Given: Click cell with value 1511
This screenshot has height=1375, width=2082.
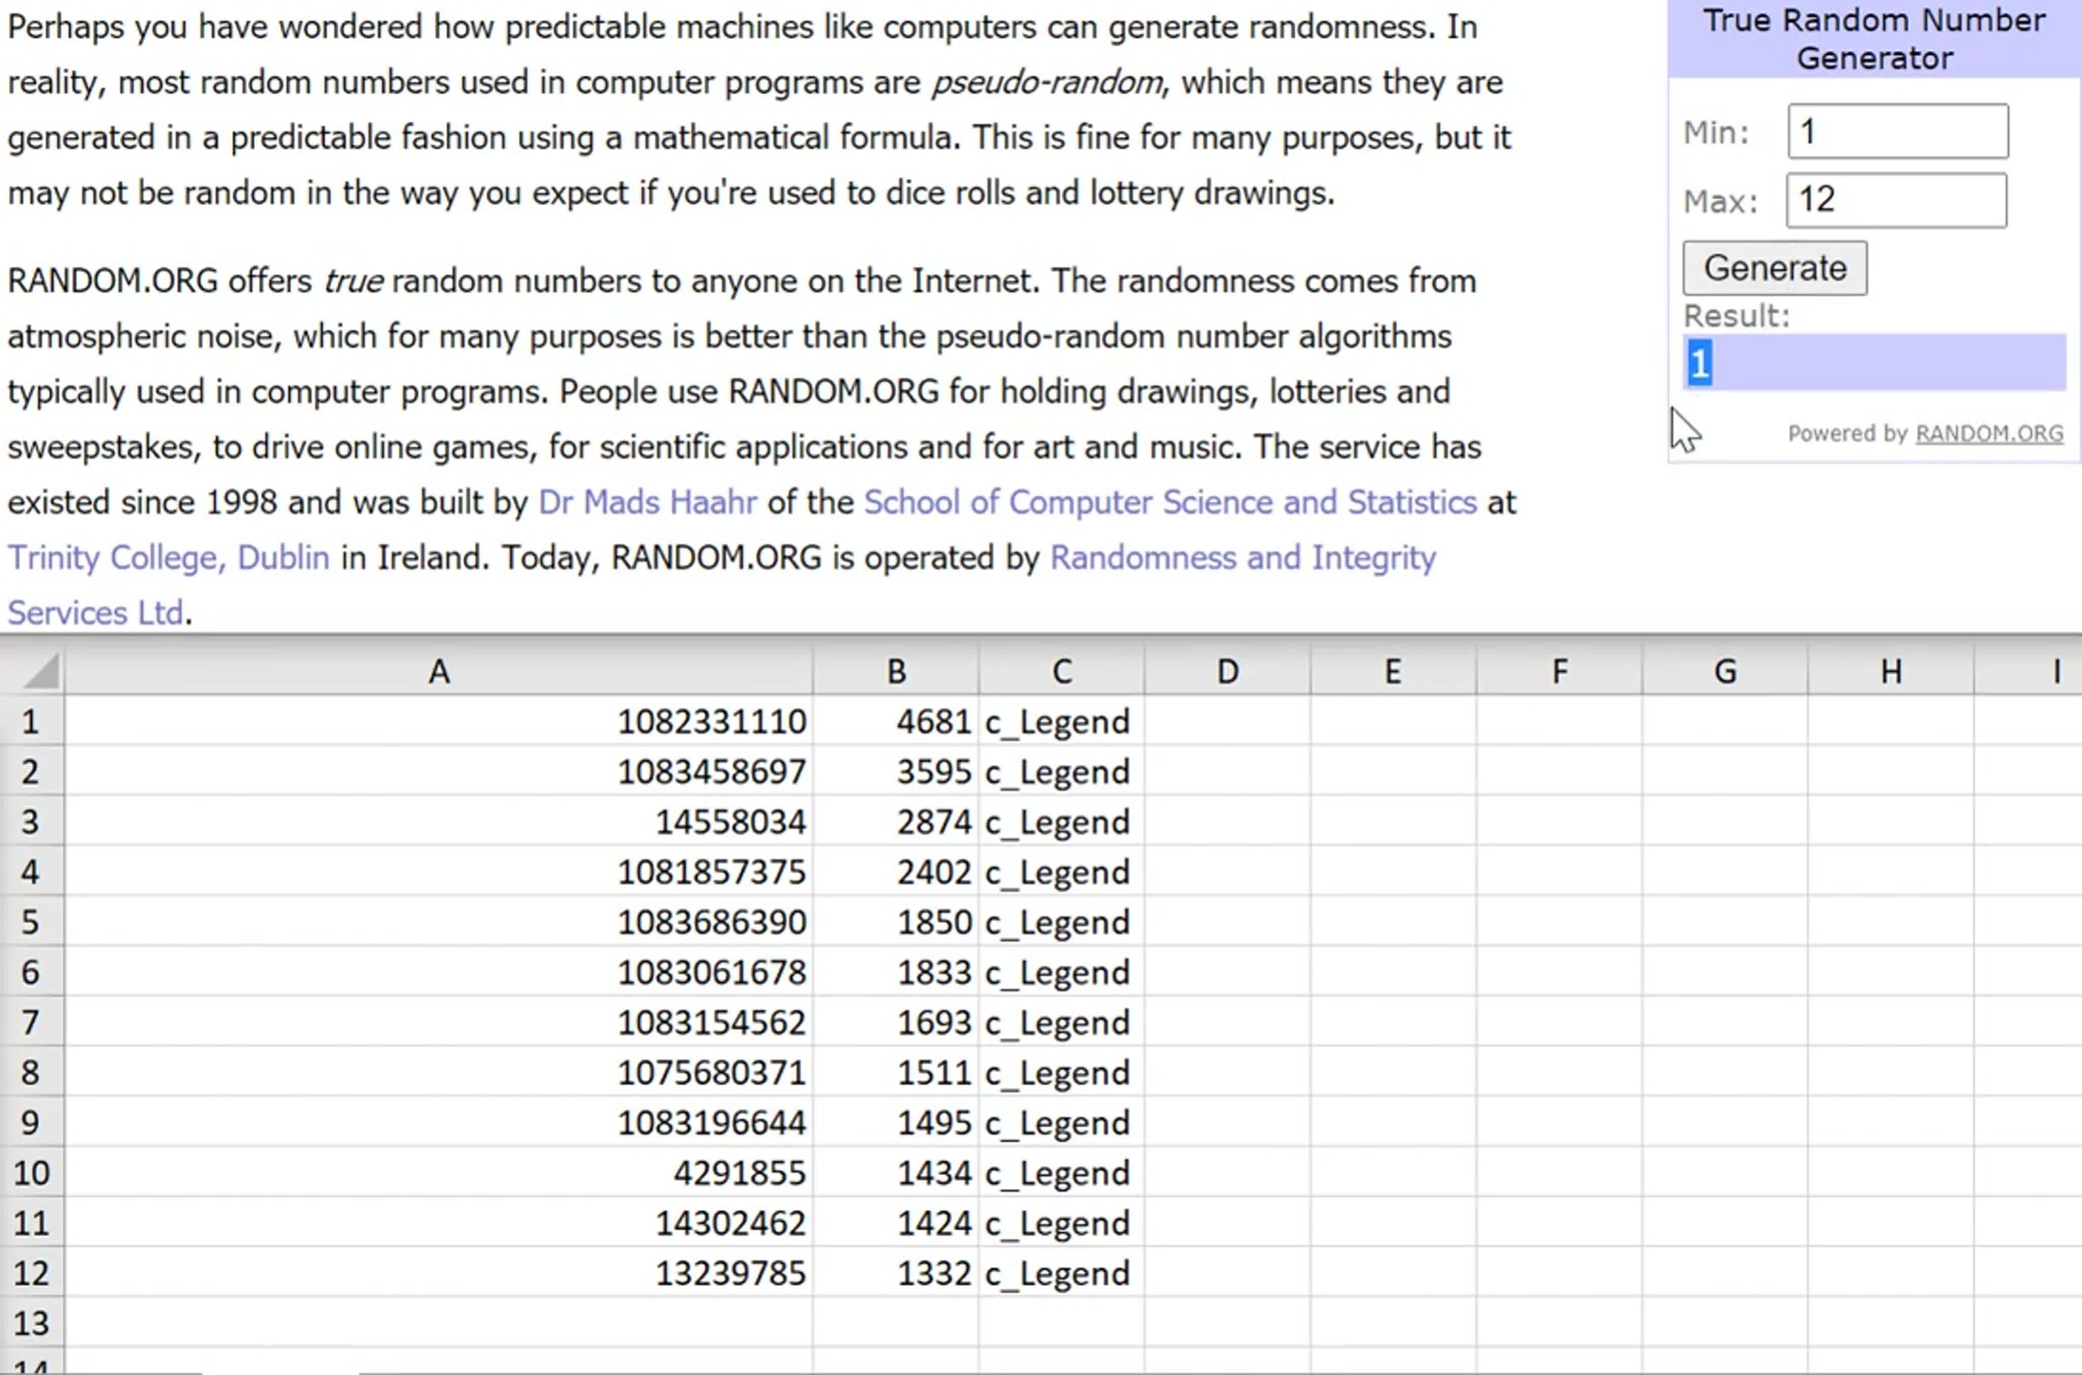Looking at the screenshot, I should [896, 1072].
